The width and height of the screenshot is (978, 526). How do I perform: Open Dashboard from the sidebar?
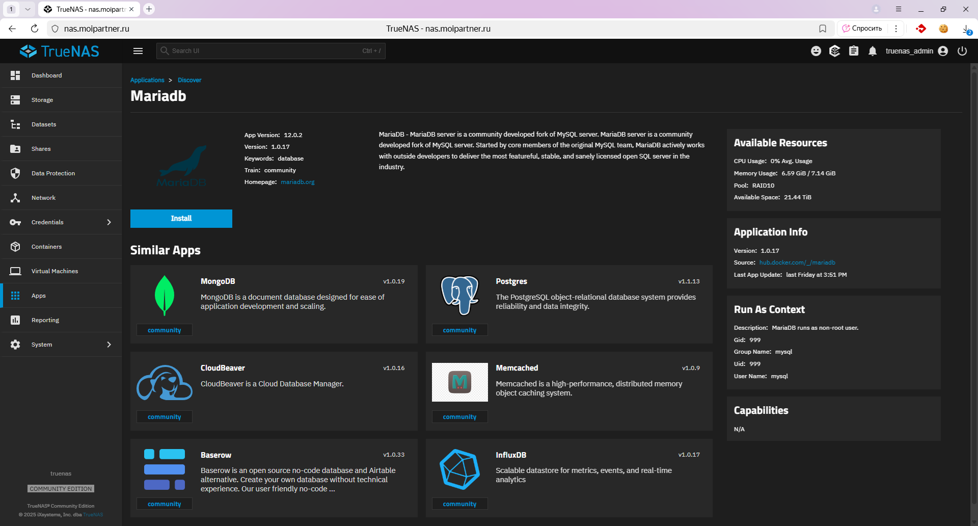point(47,75)
